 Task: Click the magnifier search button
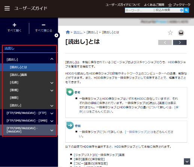(x=186, y=10)
